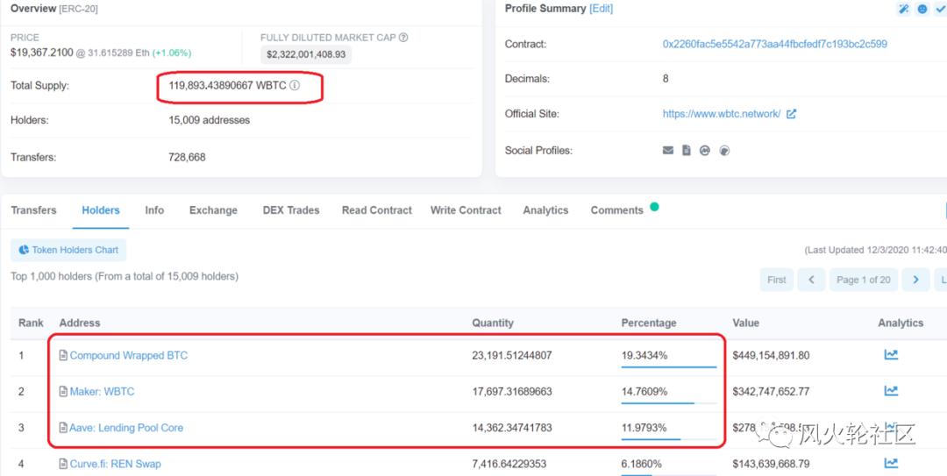Click the WBTC contract address link

tap(775, 44)
